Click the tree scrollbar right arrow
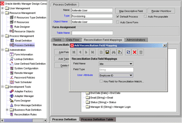This screenshot has width=182, height=123. (45, 120)
